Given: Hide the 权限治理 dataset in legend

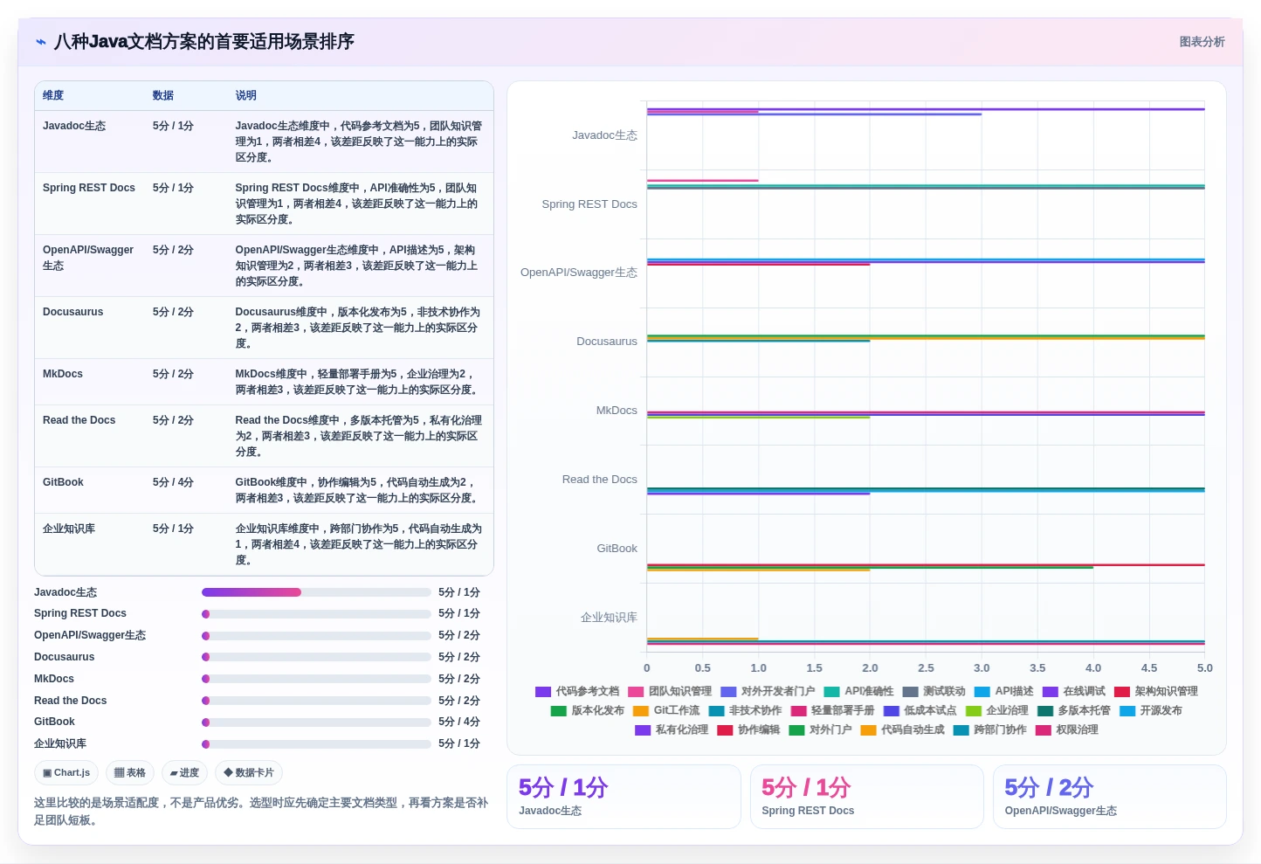Looking at the screenshot, I should coord(1066,729).
